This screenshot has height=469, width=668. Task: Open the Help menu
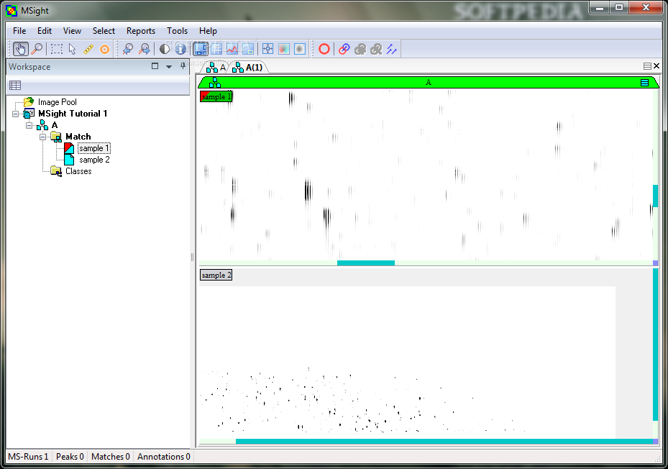(208, 31)
